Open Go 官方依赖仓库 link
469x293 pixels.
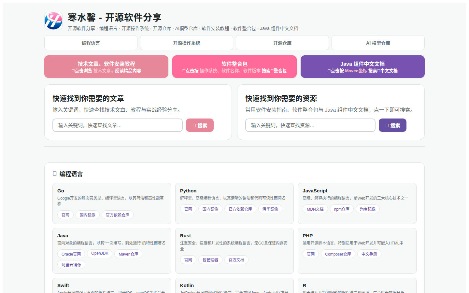[118, 215]
